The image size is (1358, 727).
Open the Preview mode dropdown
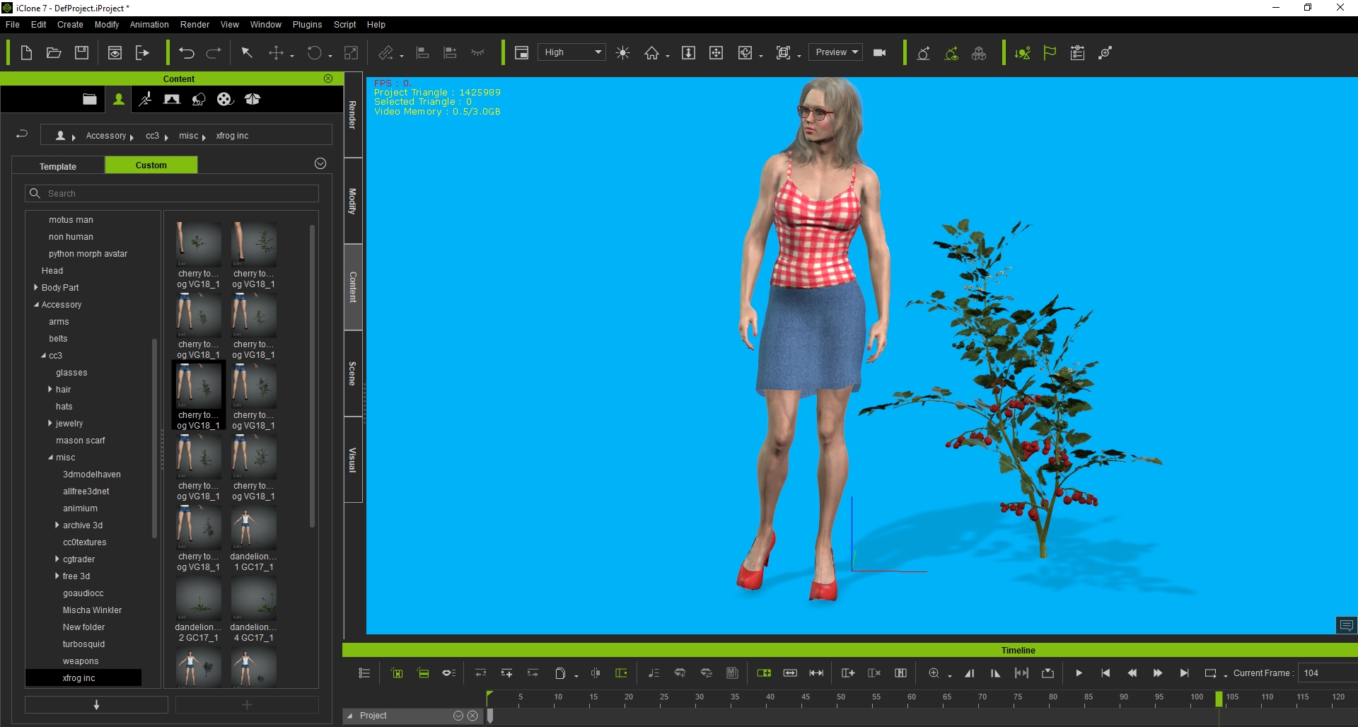coord(835,52)
